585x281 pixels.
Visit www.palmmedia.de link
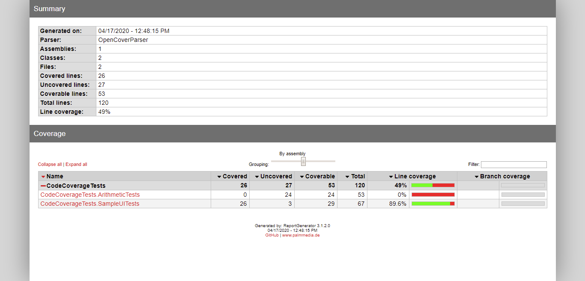(x=301, y=235)
